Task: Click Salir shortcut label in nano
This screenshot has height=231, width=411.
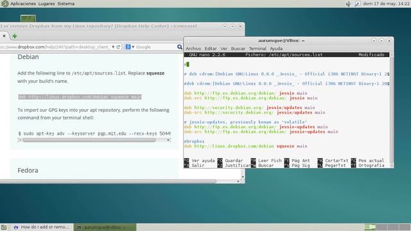Action: pos(198,166)
